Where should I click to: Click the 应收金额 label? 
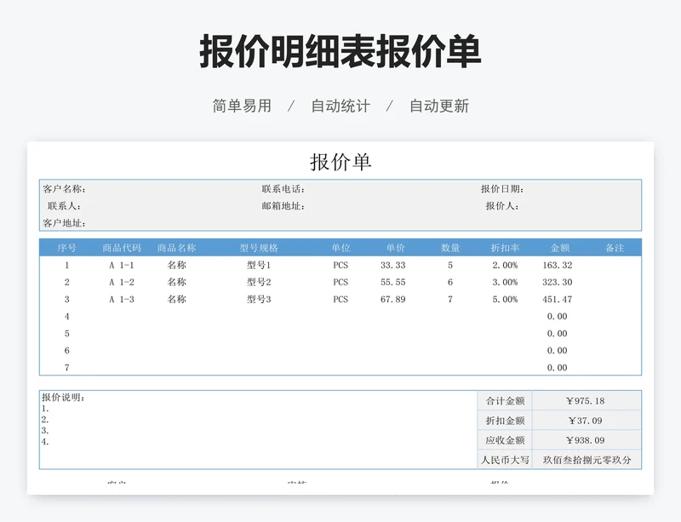505,440
